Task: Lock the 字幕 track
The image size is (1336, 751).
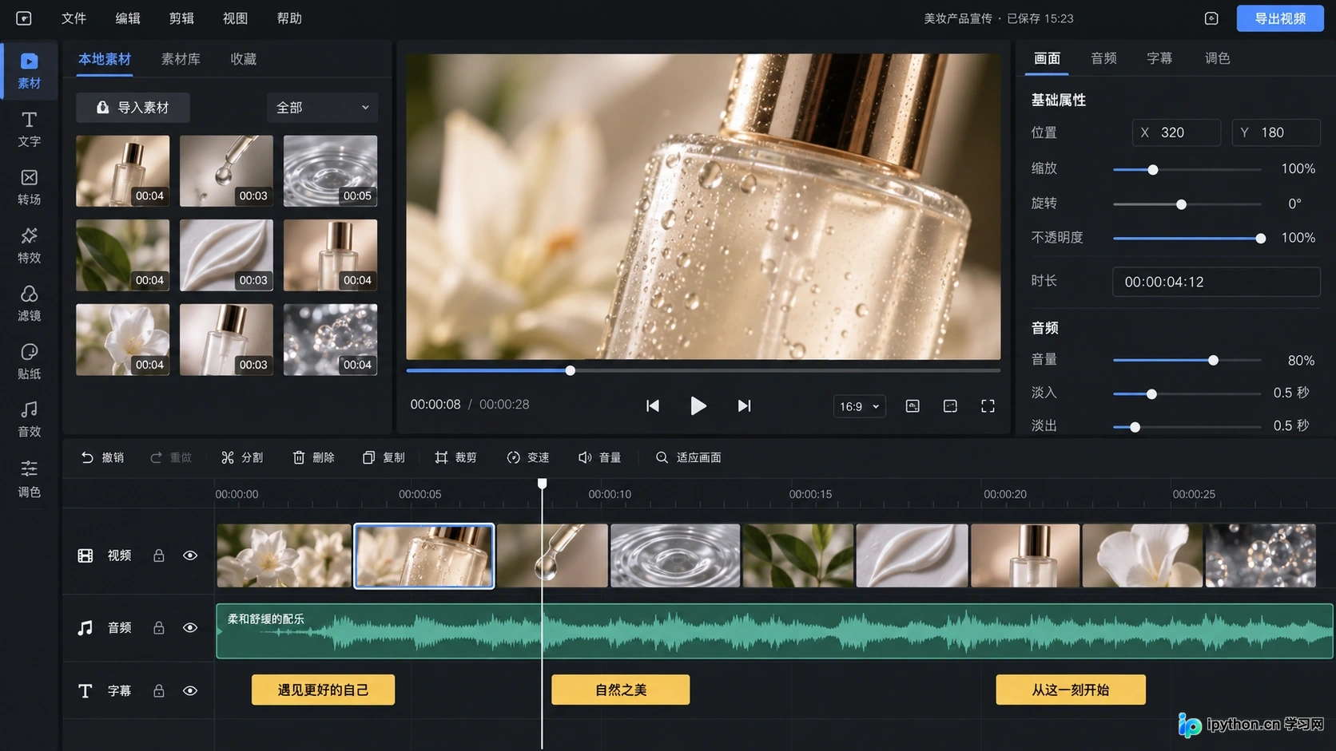Action: pyautogui.click(x=159, y=691)
